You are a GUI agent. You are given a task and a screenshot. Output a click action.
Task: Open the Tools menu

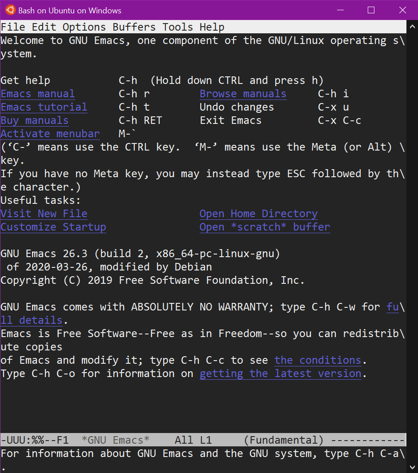177,27
